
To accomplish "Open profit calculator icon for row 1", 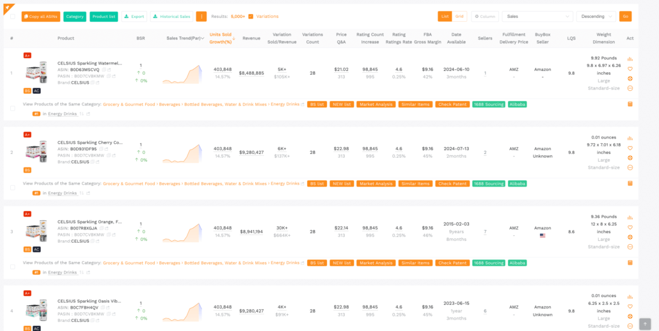I will pos(630,104).
